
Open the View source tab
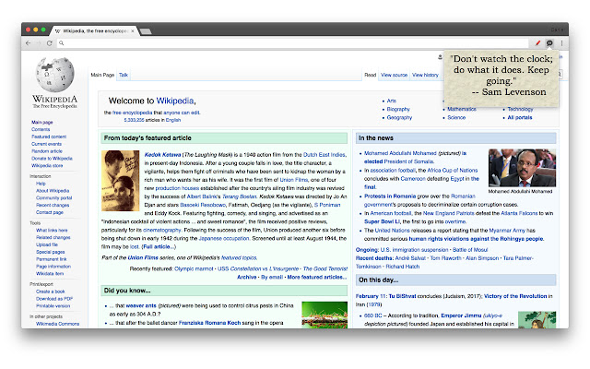[x=394, y=75]
